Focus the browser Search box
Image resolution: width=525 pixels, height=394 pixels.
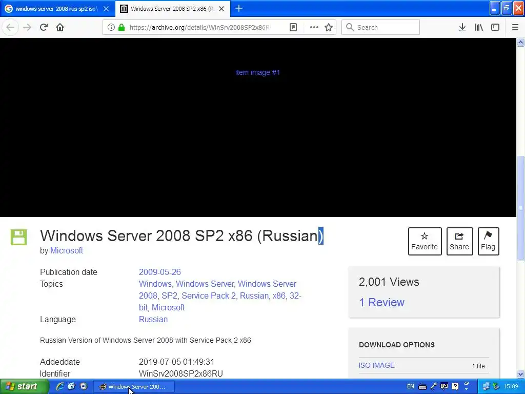(380, 27)
